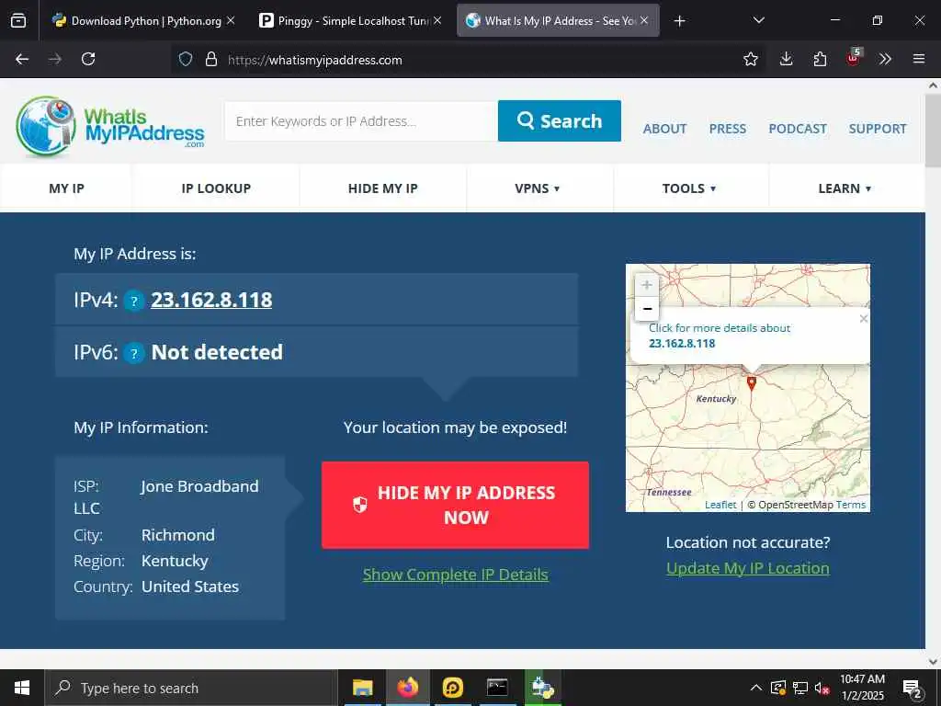Expand the VPNS dropdown menu
941x706 pixels.
[x=538, y=188]
